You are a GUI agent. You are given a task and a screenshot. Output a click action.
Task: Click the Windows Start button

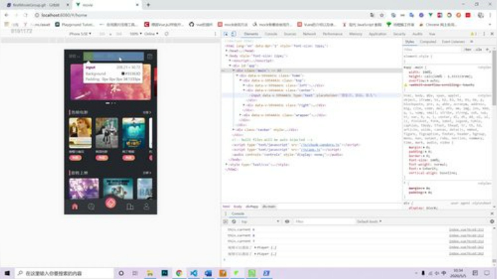7,273
